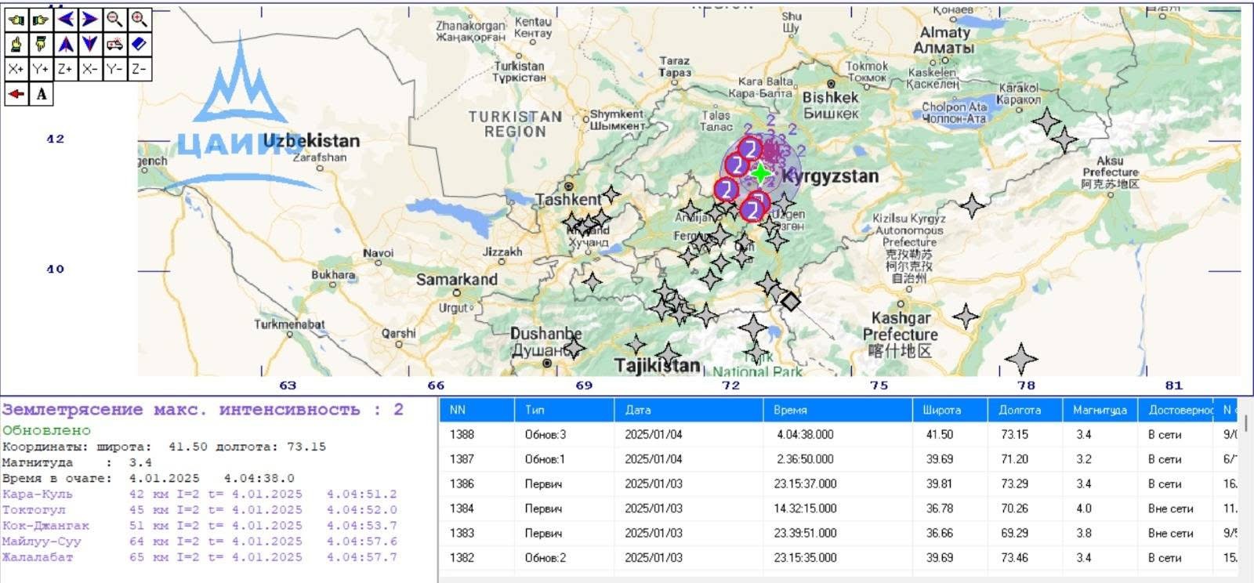Click the red back arrow icon

pos(16,94)
